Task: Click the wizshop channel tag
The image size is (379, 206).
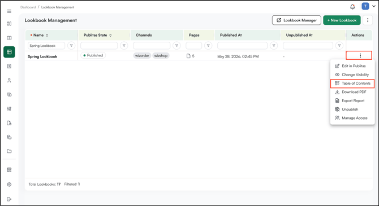Action: click(161, 56)
